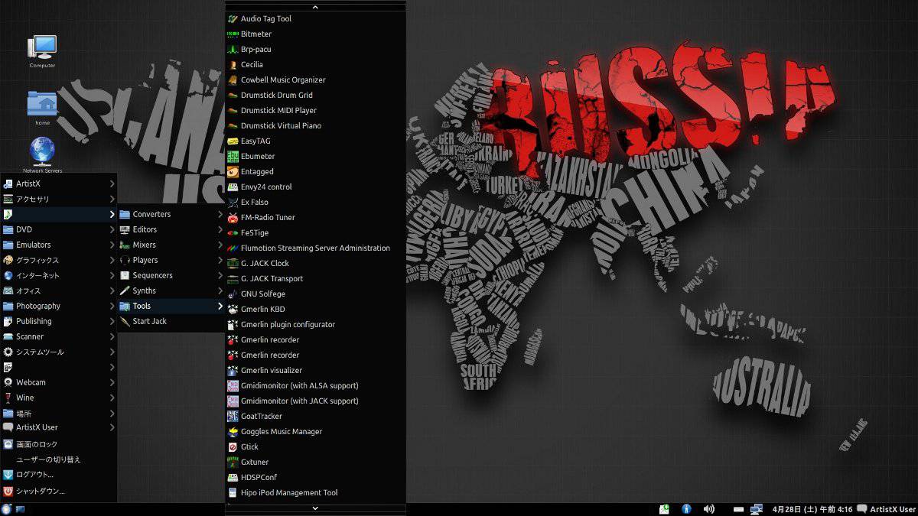Open Gmidimonitor (with ALSA support)

(315, 385)
